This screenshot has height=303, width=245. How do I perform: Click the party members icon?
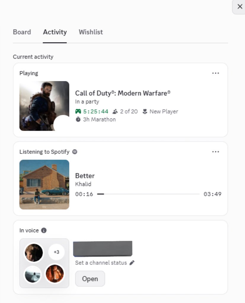(115, 112)
